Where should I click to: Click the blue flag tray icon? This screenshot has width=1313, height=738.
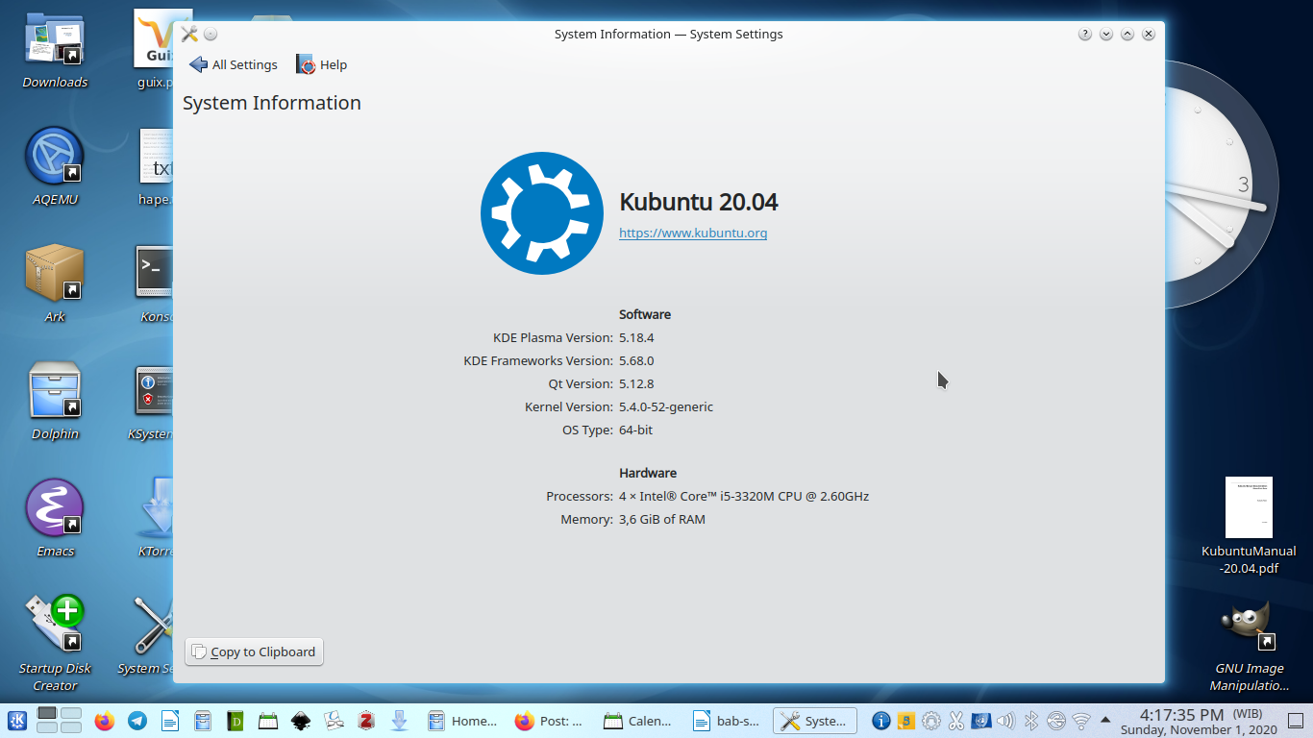pos(980,721)
